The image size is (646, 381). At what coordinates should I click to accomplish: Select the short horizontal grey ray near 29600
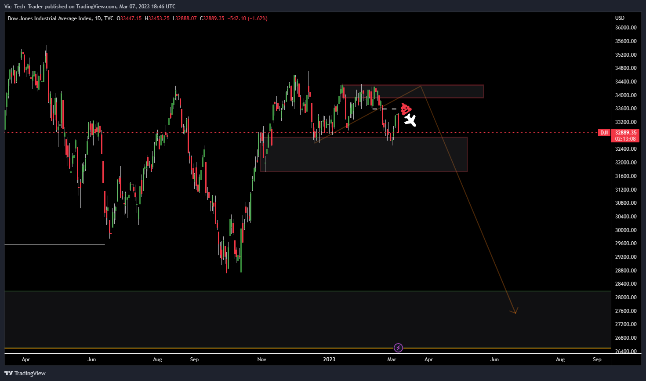tap(54, 244)
